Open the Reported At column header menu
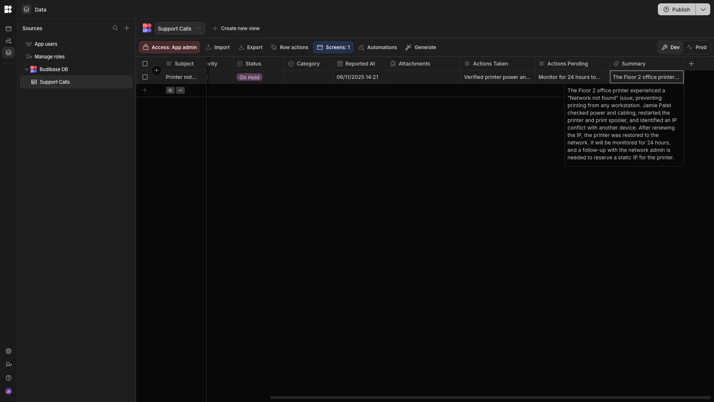This screenshot has height=402, width=714. pos(360,64)
